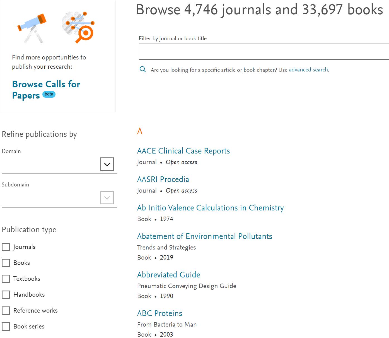Viewport: 389px width, 338px height.
Task: Expand the Subdomain dropdown
Action: click(x=107, y=198)
